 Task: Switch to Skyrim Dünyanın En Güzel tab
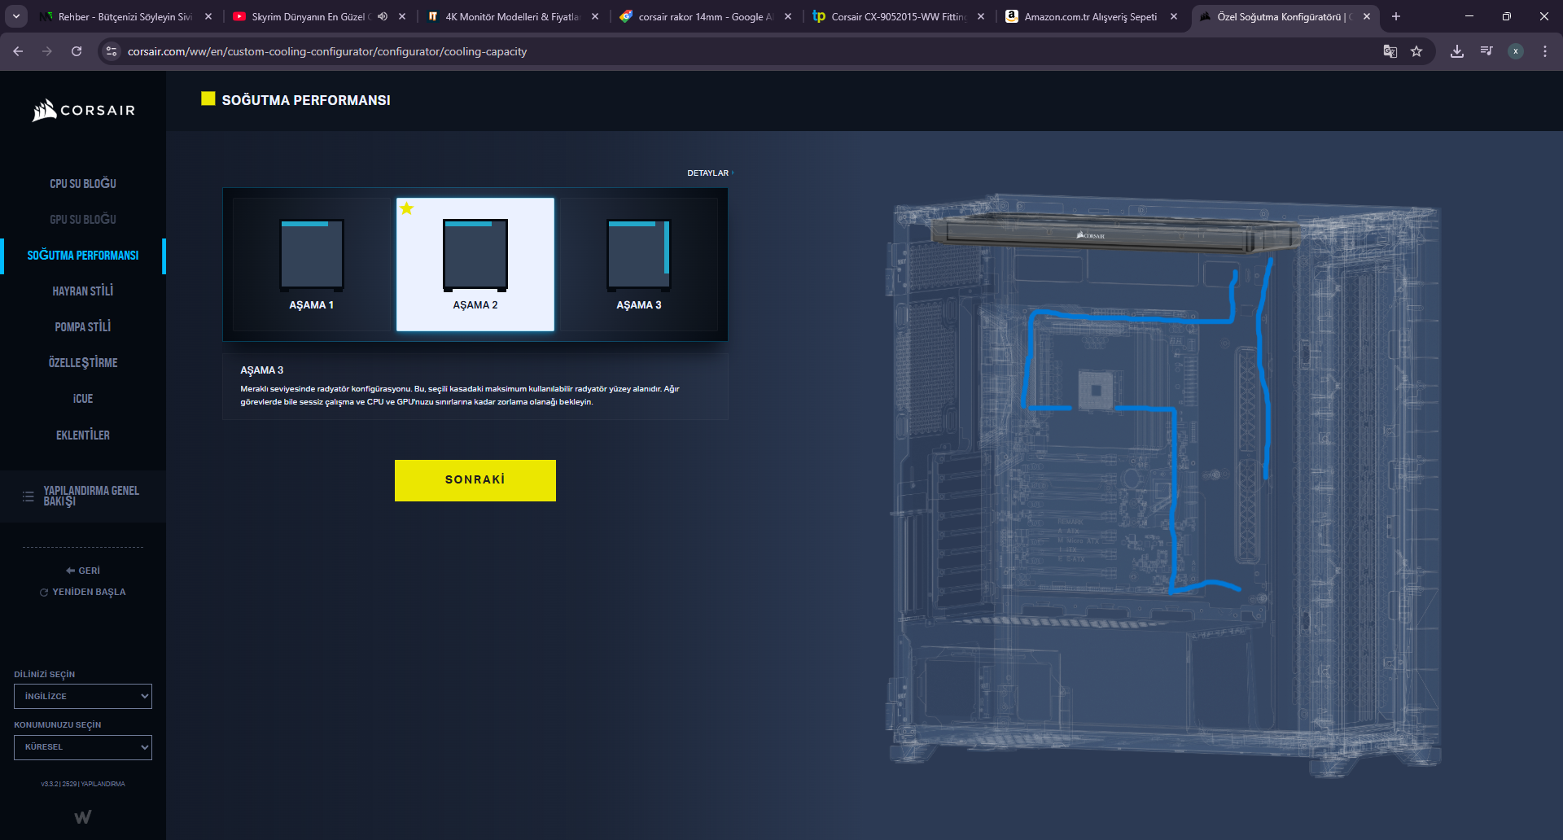(309, 16)
